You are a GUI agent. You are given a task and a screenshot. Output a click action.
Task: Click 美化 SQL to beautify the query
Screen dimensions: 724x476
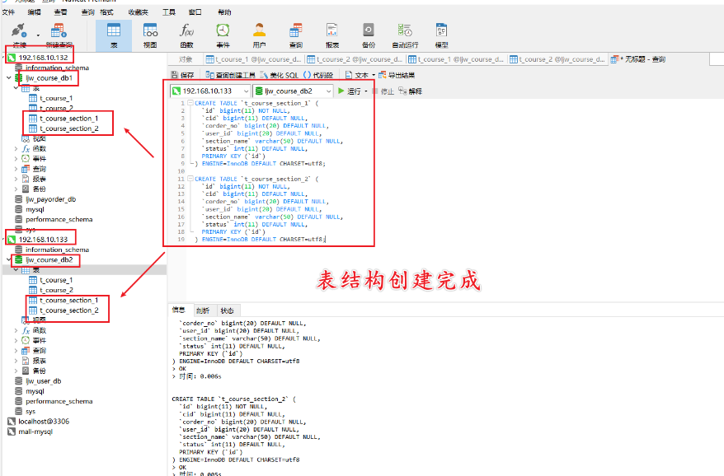pyautogui.click(x=279, y=75)
